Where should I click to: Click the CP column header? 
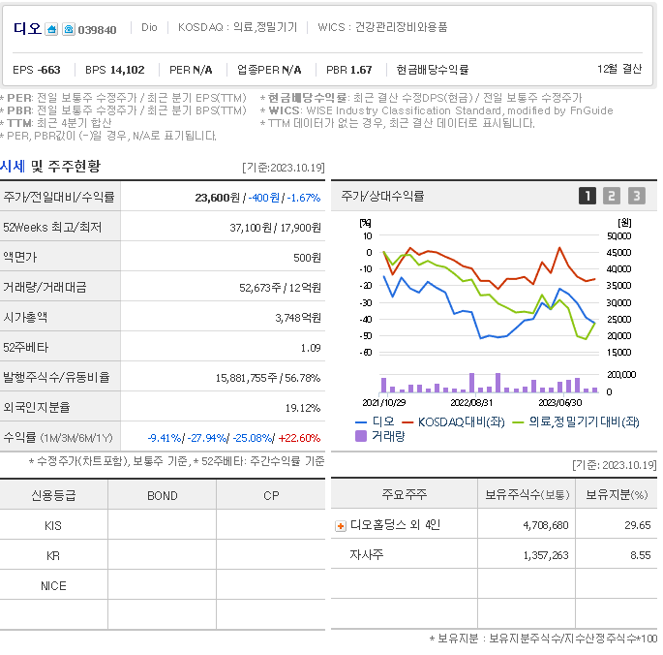click(271, 496)
